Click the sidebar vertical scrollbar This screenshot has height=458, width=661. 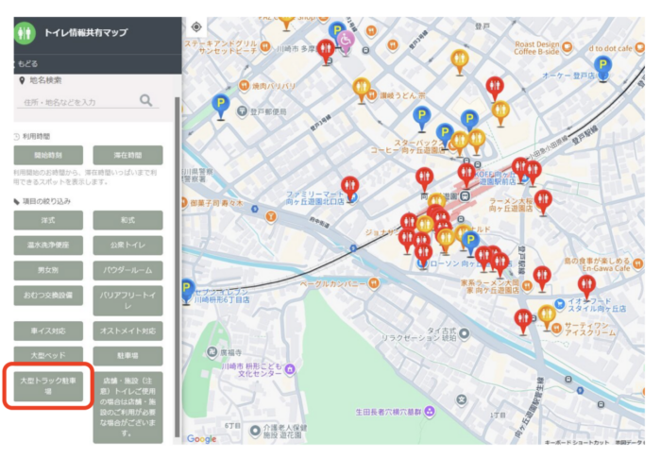point(178,264)
